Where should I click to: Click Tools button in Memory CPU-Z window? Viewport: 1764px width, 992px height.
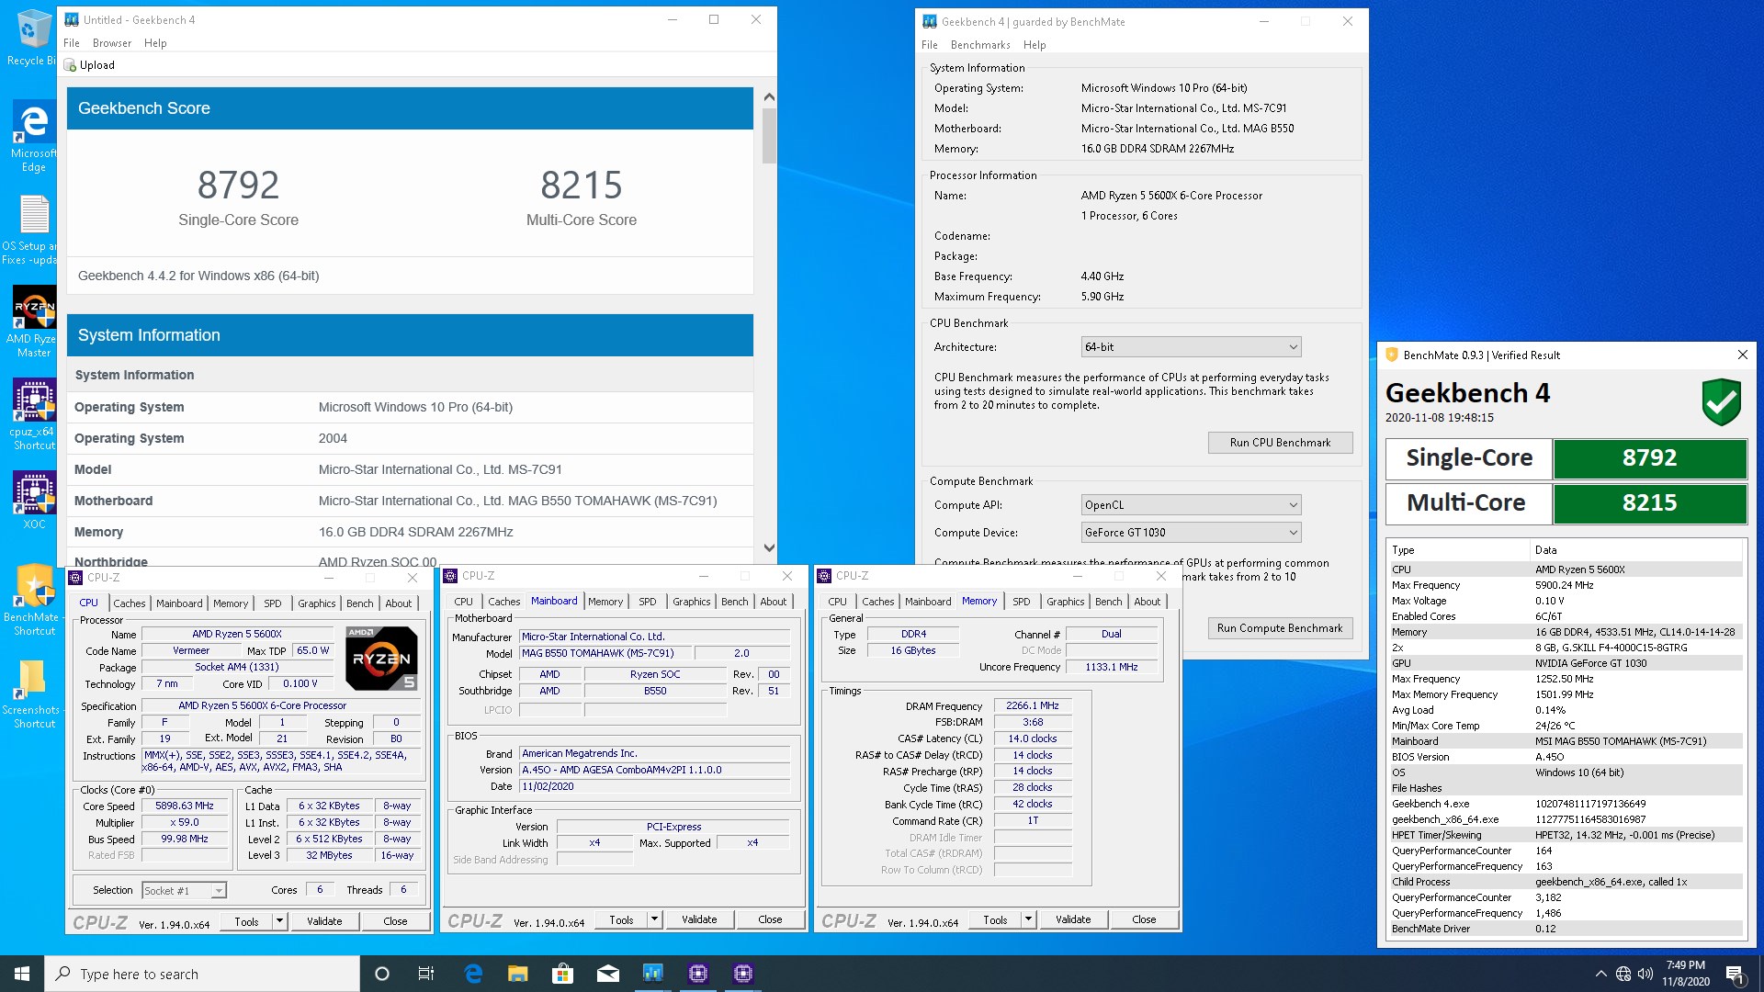(995, 919)
